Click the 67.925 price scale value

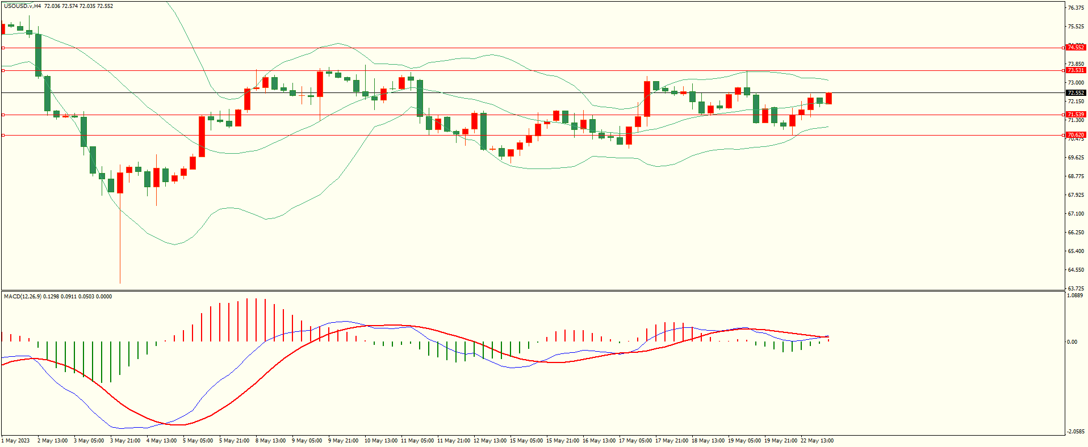click(x=1076, y=195)
